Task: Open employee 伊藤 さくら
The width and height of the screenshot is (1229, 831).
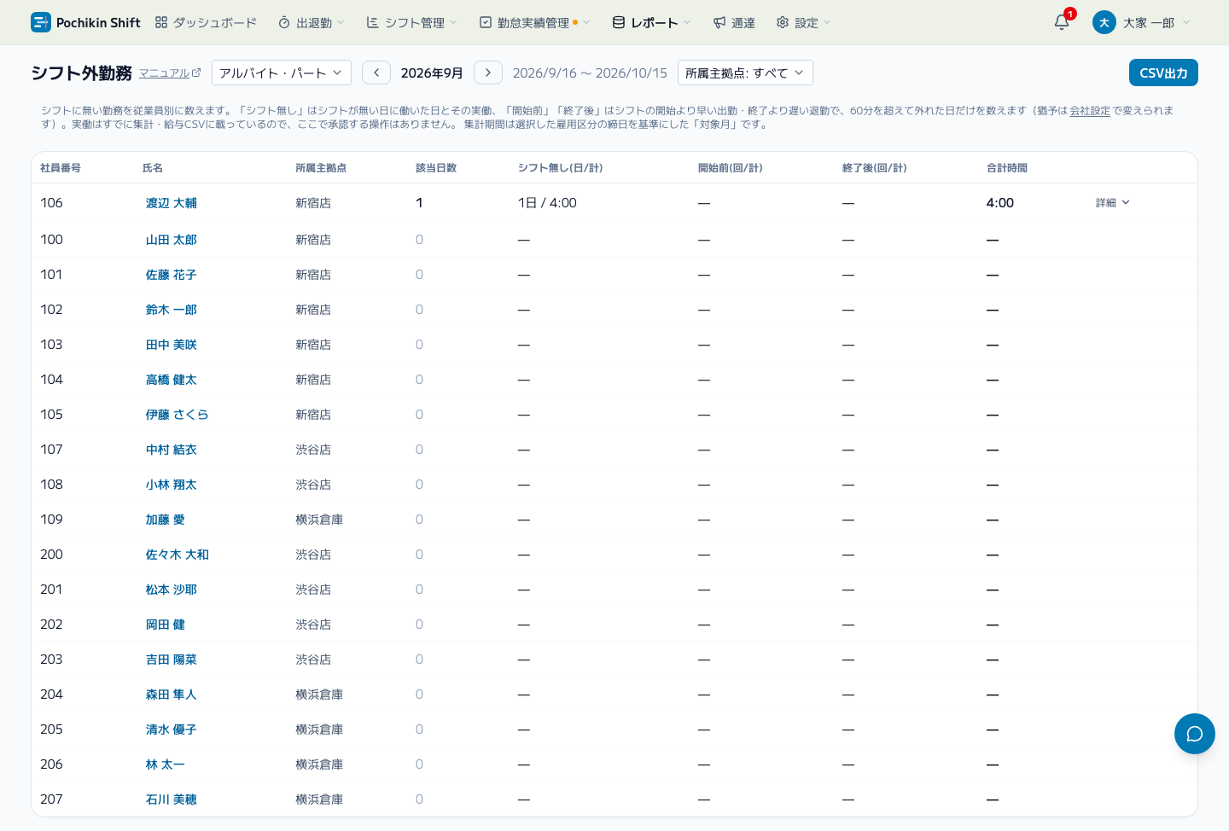Action: (178, 415)
